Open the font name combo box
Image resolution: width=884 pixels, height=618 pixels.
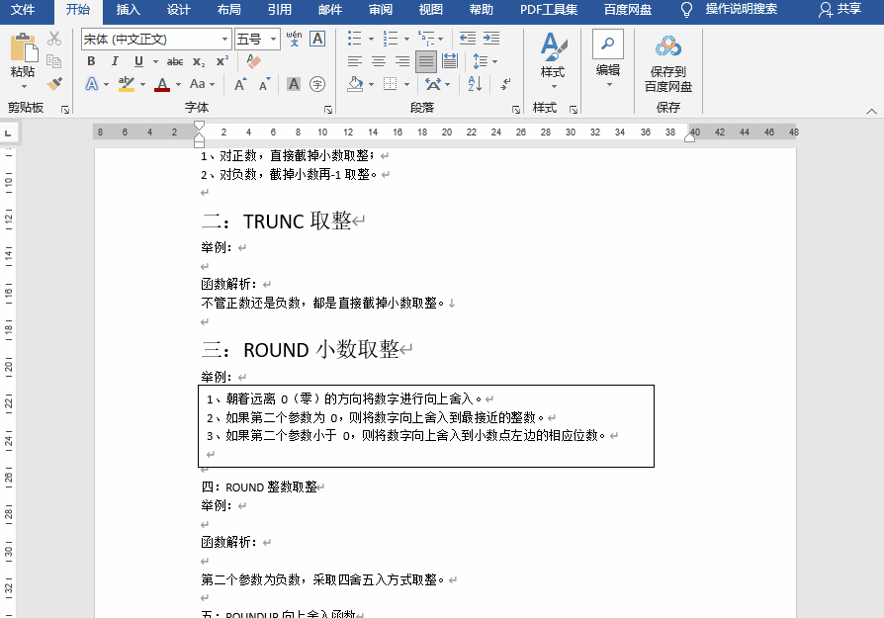click(156, 39)
